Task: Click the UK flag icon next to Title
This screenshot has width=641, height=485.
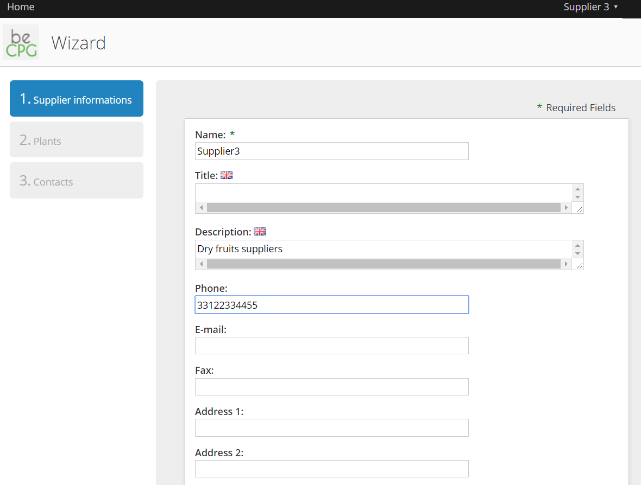Action: pyautogui.click(x=227, y=175)
